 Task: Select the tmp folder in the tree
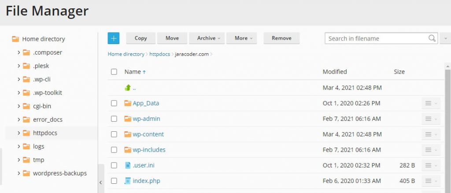click(x=39, y=160)
